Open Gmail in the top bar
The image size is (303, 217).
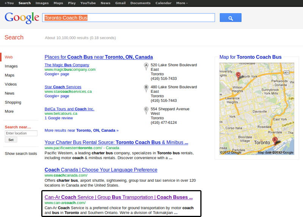pyautogui.click(x=120, y=3)
